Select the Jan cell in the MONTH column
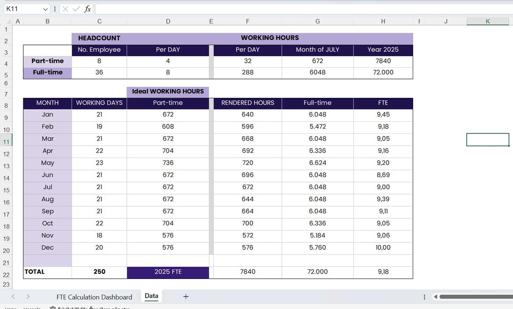 click(x=47, y=115)
